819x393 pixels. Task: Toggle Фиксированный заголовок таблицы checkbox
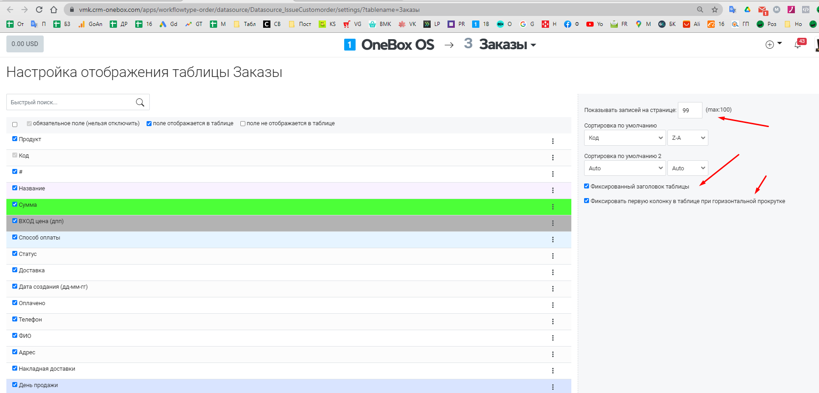click(586, 186)
